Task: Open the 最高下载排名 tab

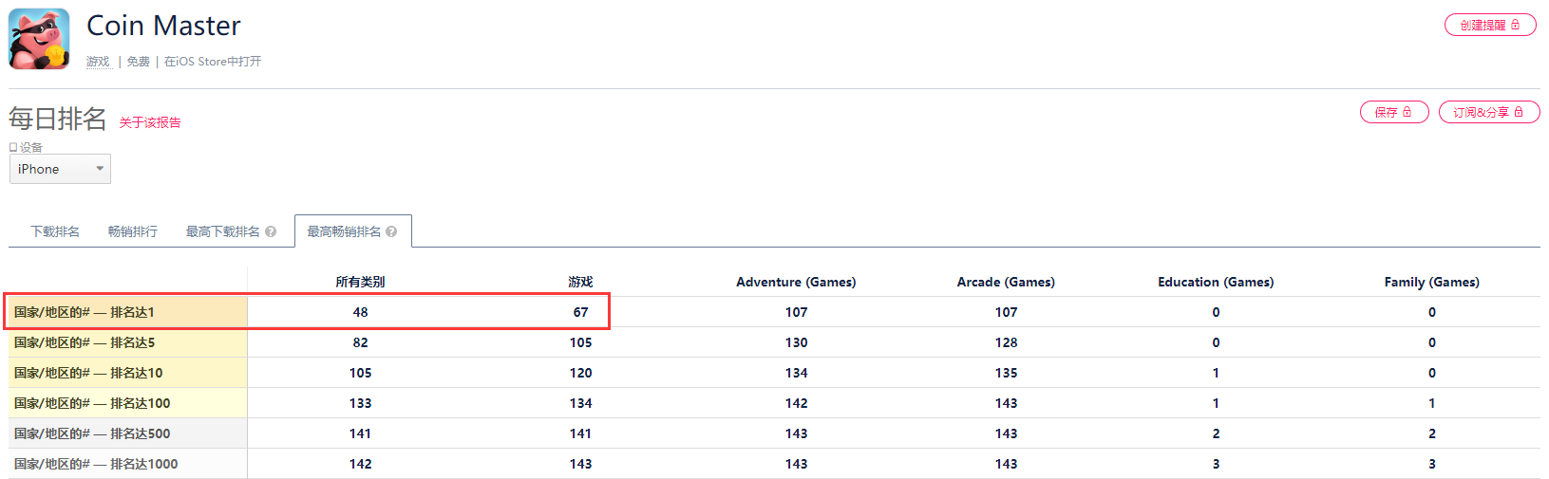Action: click(222, 231)
